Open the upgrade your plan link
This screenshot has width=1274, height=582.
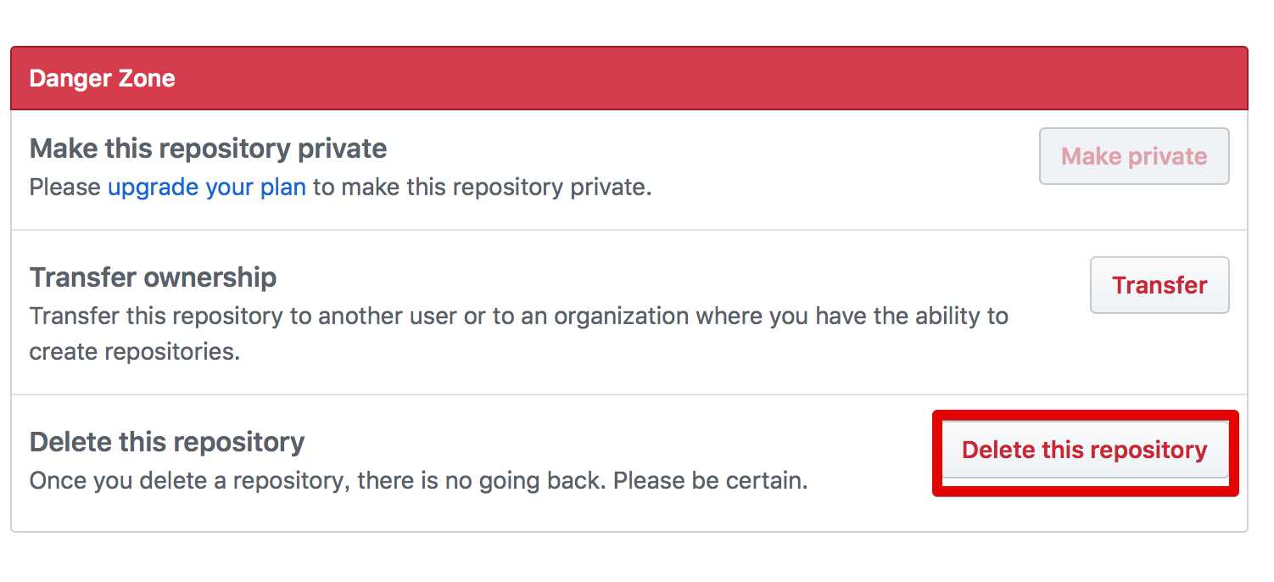(x=206, y=187)
